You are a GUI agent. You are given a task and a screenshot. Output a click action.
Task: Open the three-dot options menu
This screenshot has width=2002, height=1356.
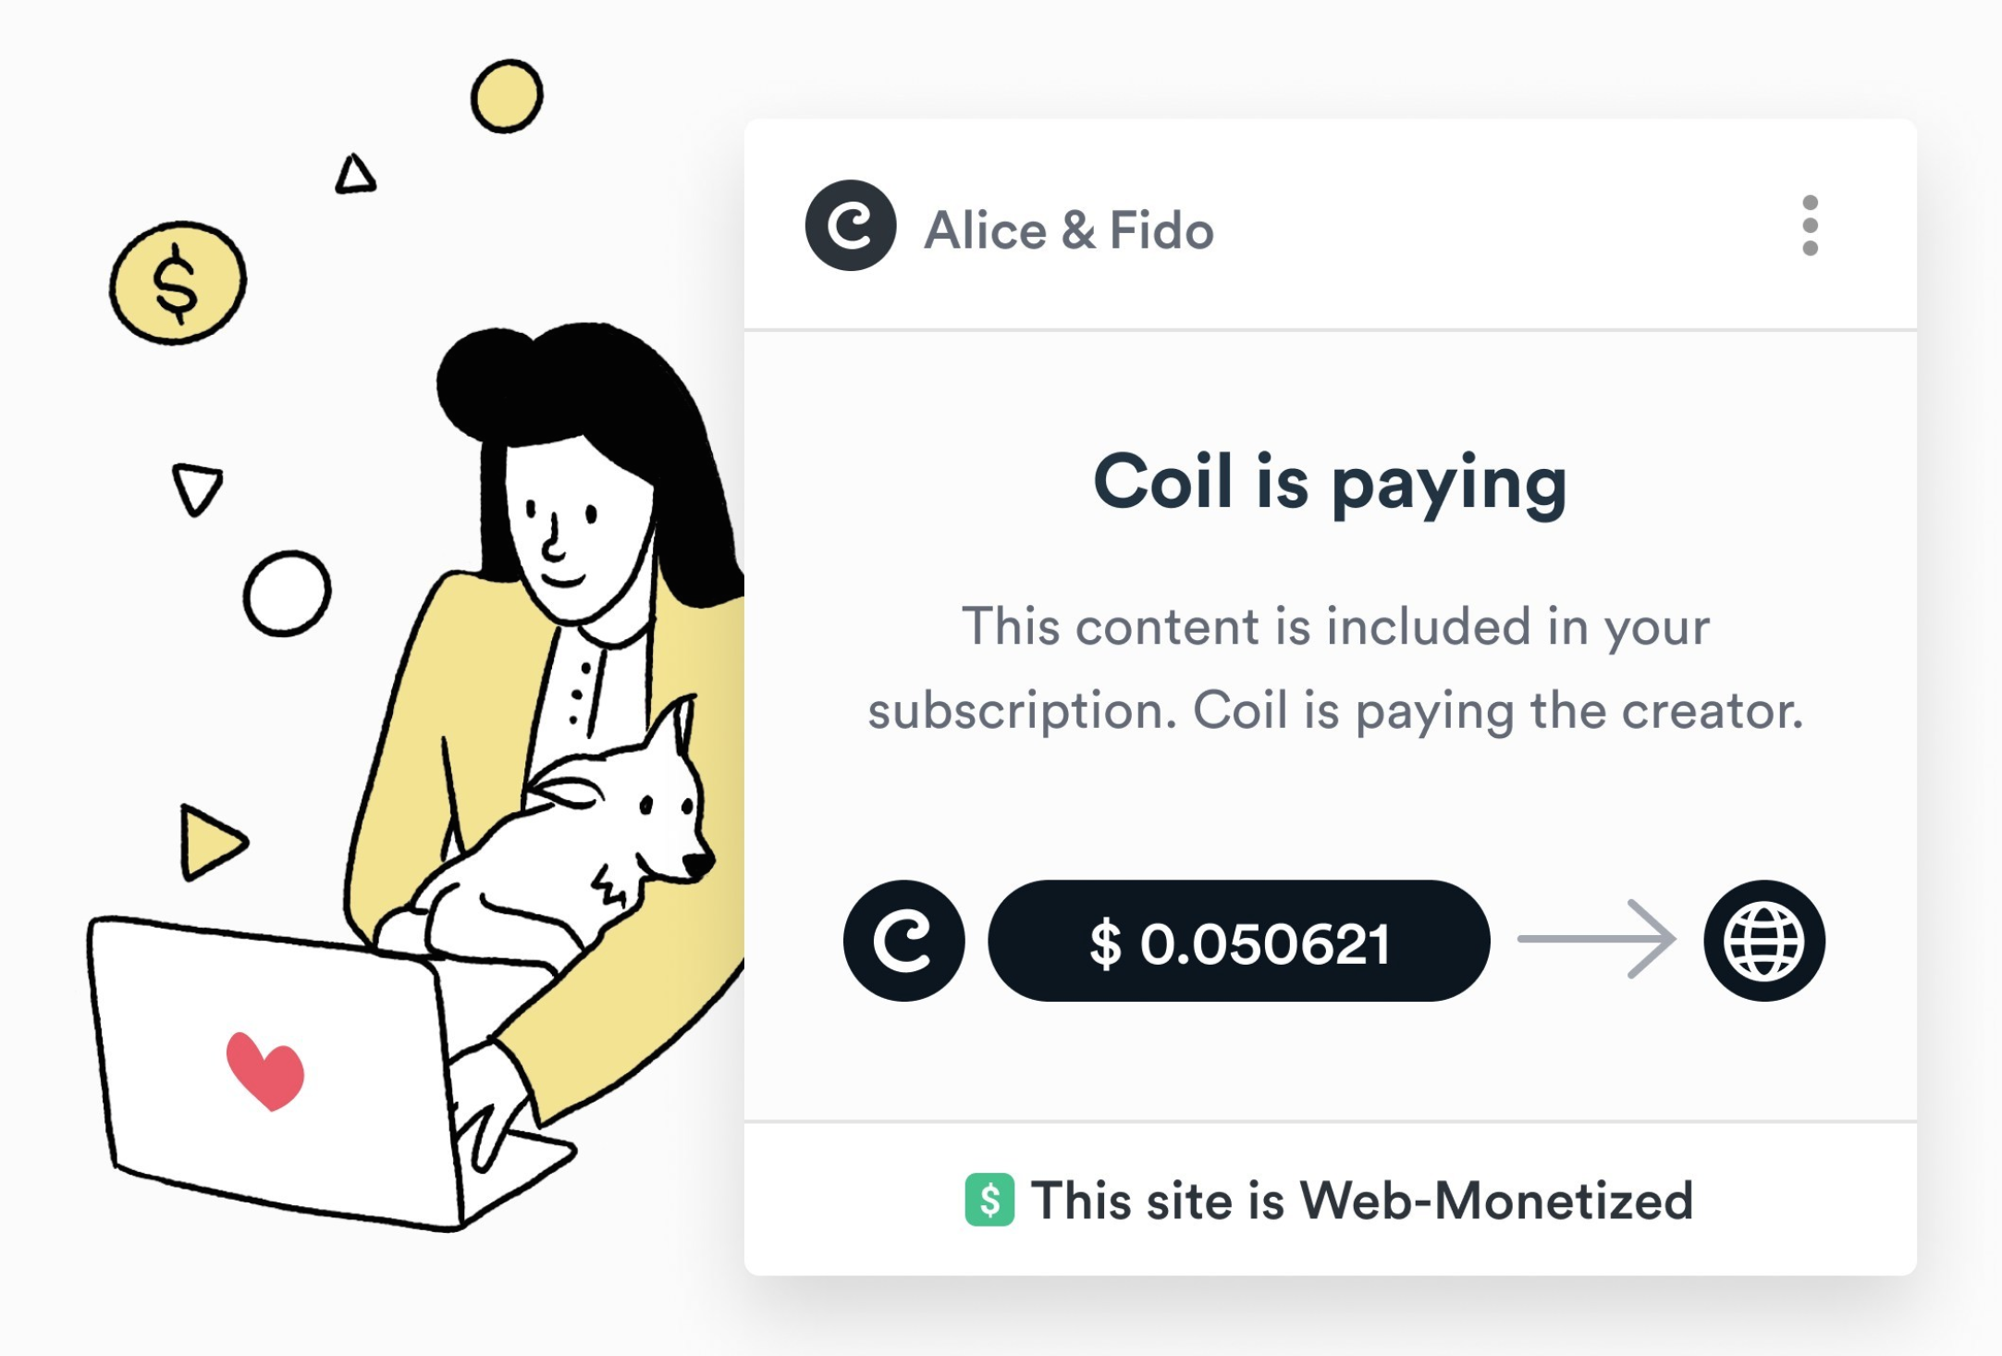tap(1810, 226)
